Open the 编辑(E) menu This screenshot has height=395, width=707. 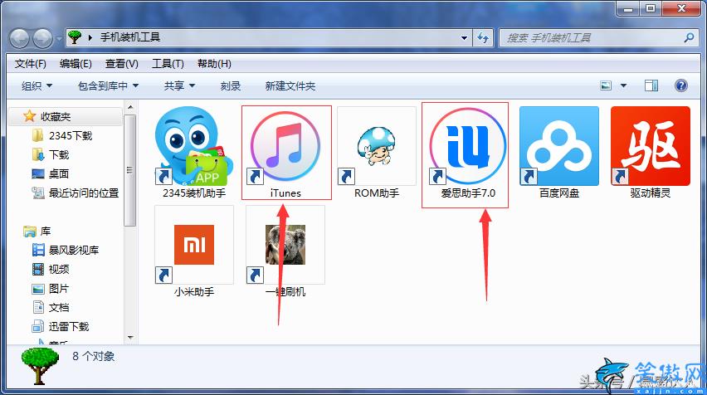[x=76, y=64]
